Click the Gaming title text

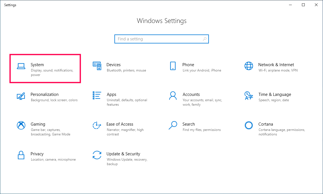click(38, 124)
